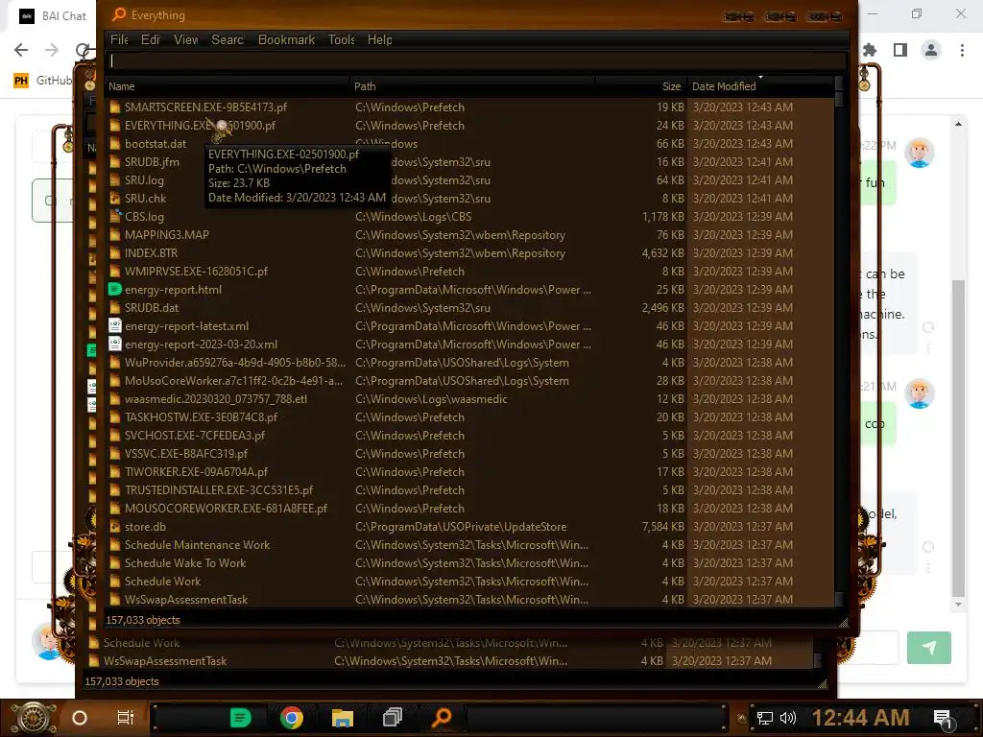Select the bootstat.dat file icon
This screenshot has height=737, width=983.
pyautogui.click(x=115, y=144)
